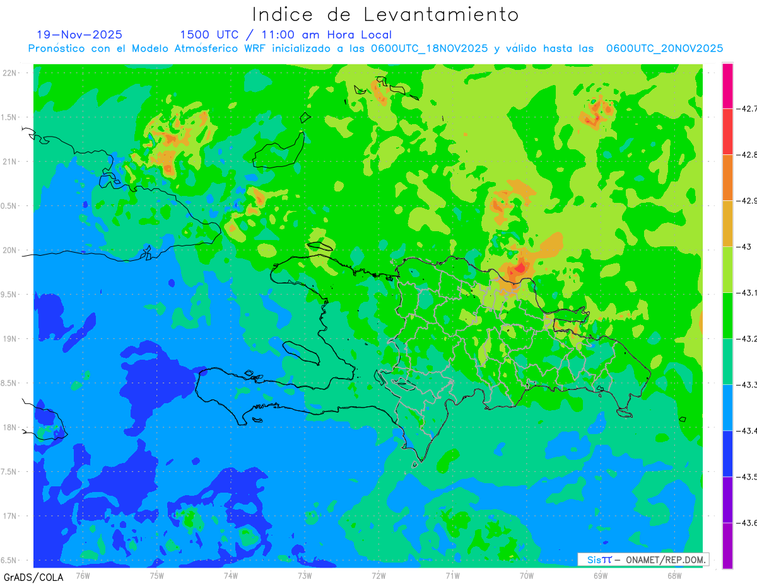757x584 pixels.
Task: Select the '19-Nov-2025' date text
Action: pos(79,35)
